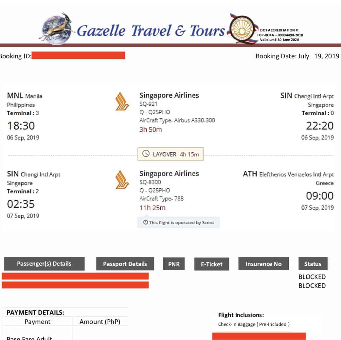Viewport: 341px width, 340px height.
Task: Click the layover clock icon
Action: [x=146, y=154]
